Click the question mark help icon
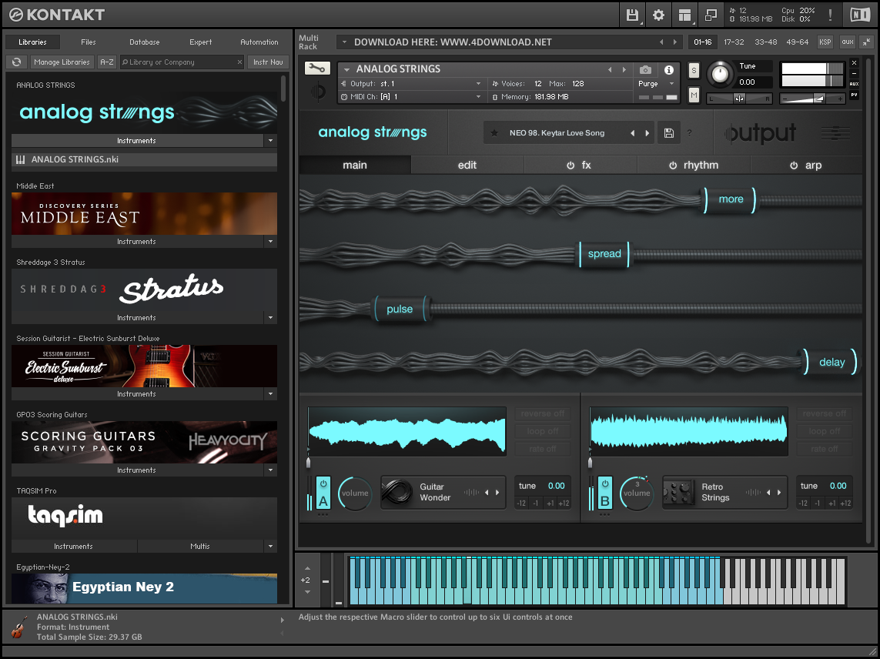This screenshot has height=659, width=880. (689, 133)
